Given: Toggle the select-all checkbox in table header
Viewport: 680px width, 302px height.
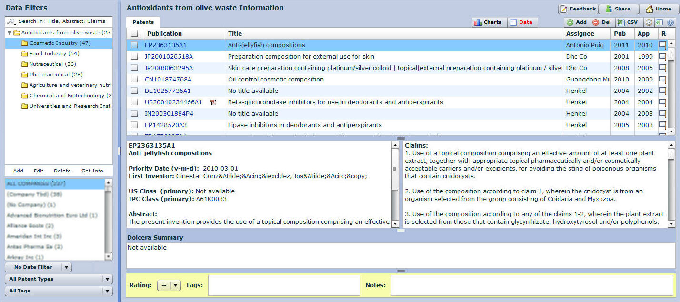Looking at the screenshot, I should point(135,34).
